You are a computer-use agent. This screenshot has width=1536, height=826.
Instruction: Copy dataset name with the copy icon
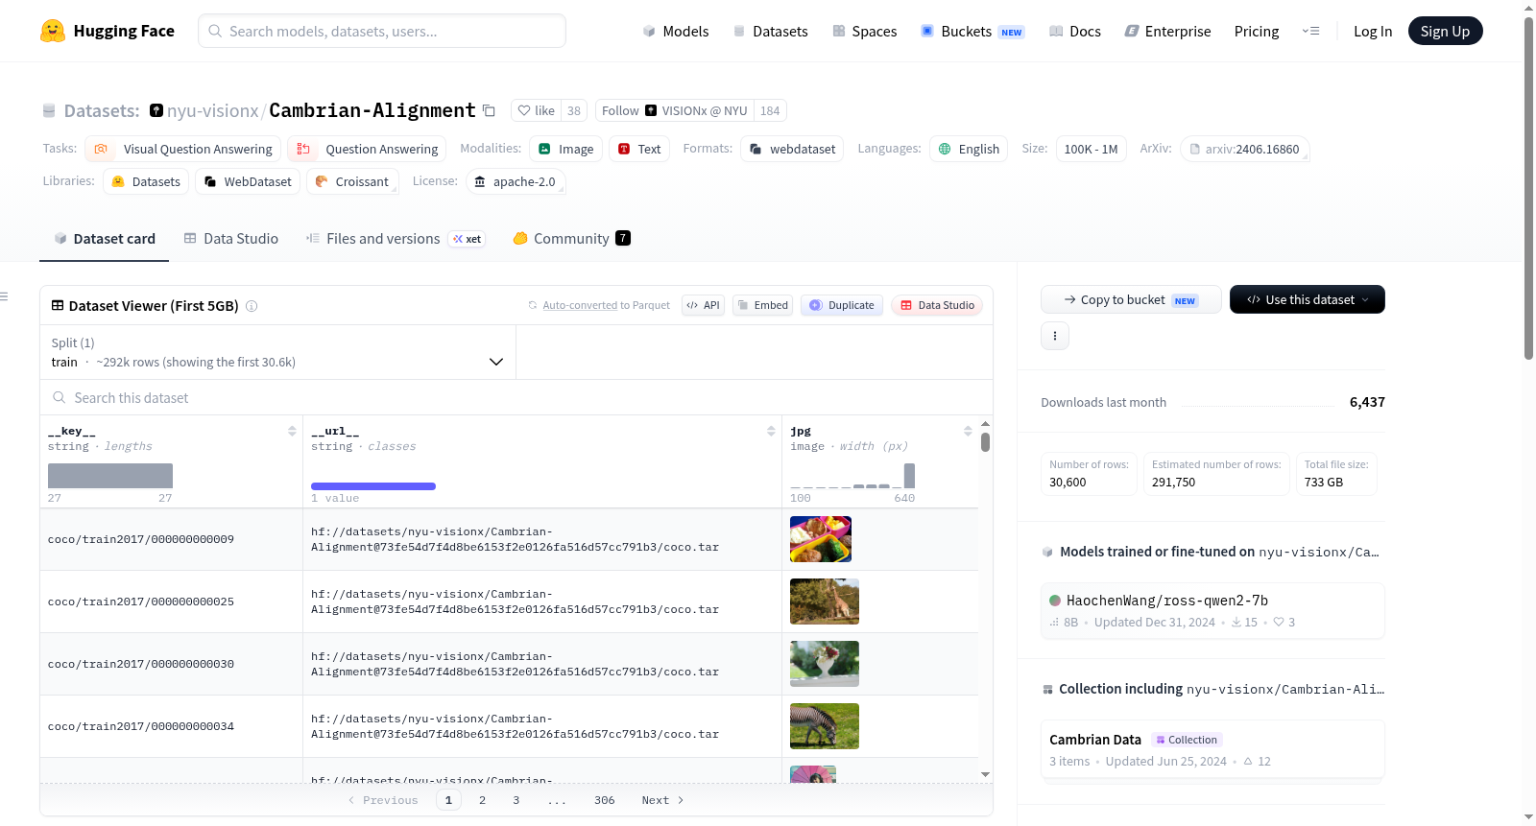pos(489,111)
